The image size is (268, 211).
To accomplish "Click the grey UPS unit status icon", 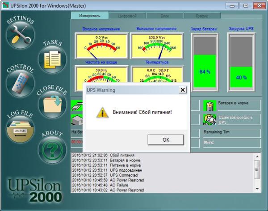I will tap(77, 119).
